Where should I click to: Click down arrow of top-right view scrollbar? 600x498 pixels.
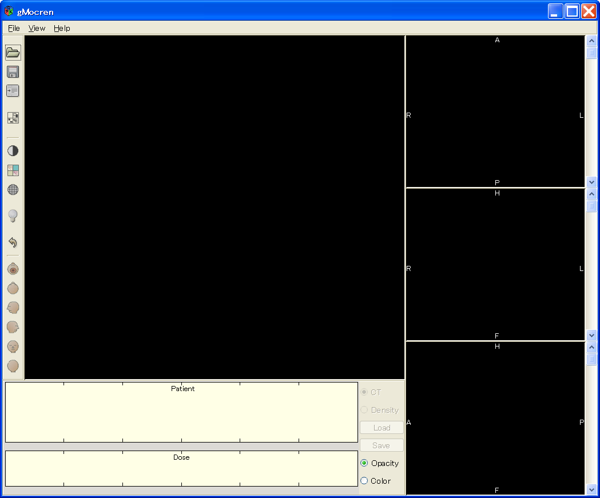tap(591, 182)
